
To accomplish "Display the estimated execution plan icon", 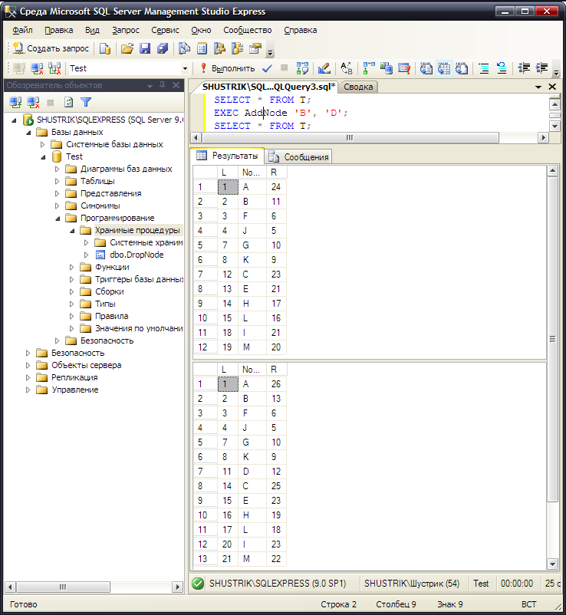I will (302, 68).
